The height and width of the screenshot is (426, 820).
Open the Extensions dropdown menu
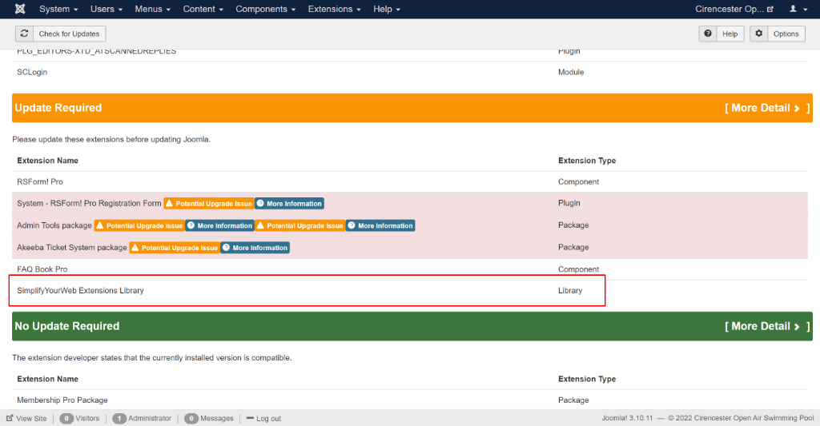point(334,9)
